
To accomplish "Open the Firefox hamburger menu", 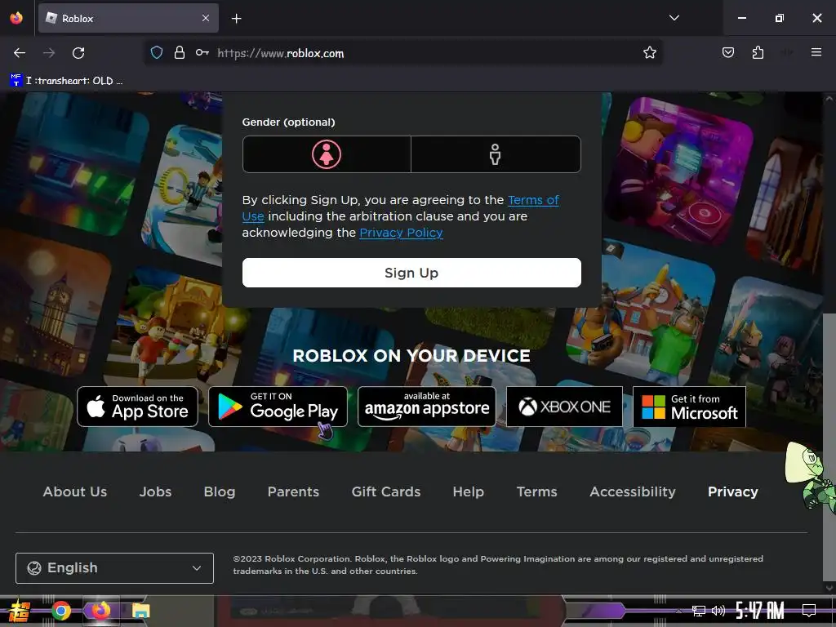I will coord(816,52).
